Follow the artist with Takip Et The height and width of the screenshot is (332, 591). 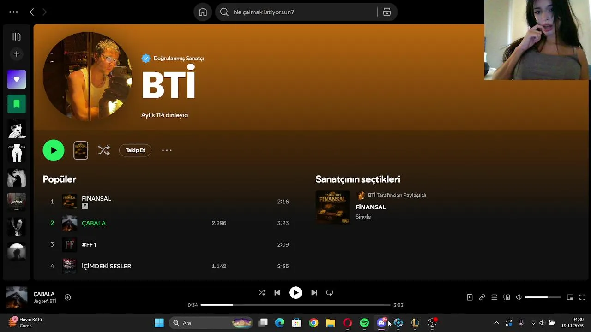[135, 150]
